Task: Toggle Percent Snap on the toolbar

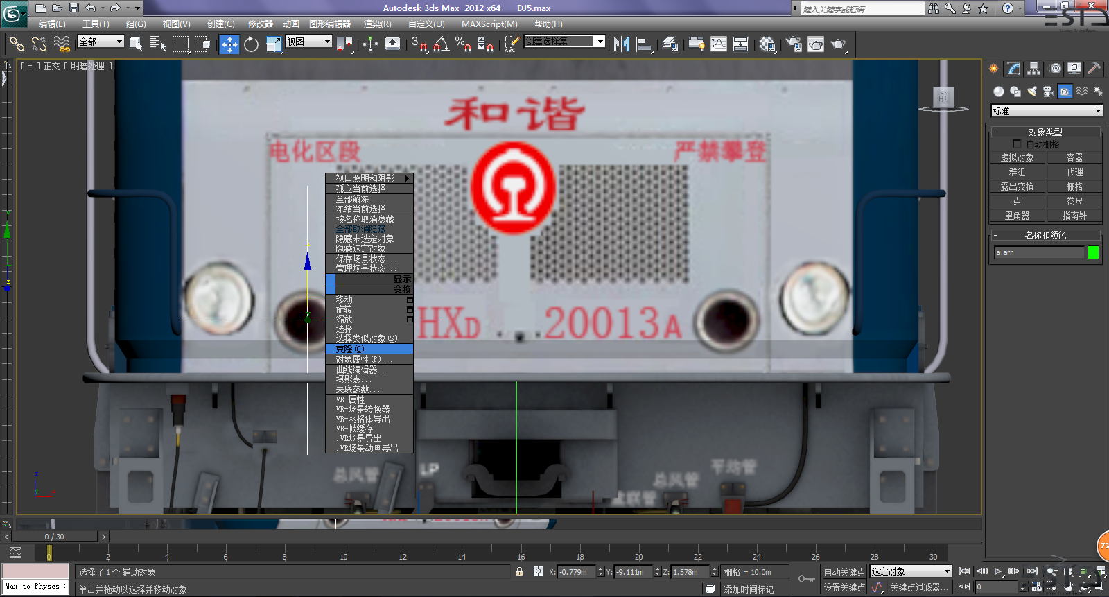Action: pos(463,44)
